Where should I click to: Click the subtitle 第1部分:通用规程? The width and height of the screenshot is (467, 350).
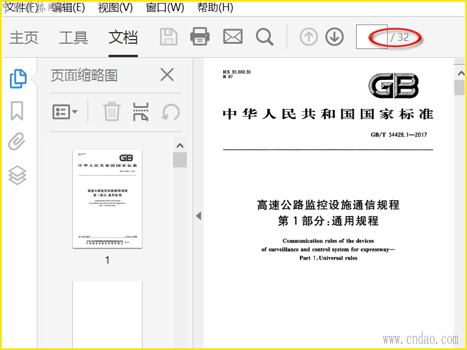tap(328, 221)
